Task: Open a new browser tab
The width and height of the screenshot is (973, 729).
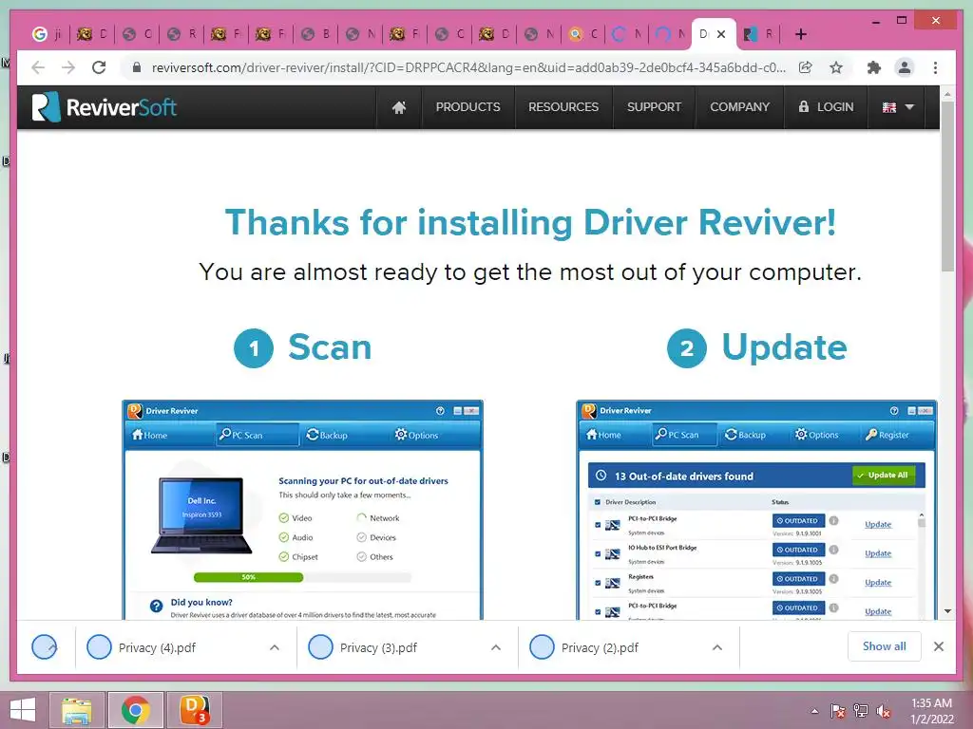Action: pos(800,34)
